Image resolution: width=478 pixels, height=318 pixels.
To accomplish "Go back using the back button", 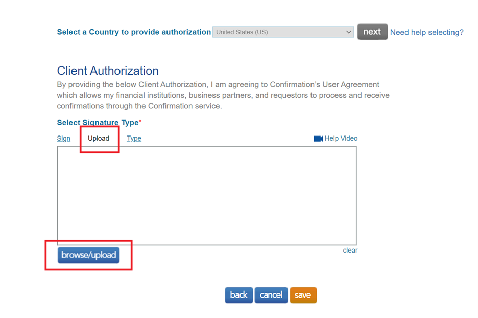I will (238, 295).
